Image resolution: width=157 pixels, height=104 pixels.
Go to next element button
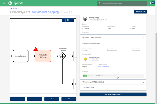click(52, 99)
